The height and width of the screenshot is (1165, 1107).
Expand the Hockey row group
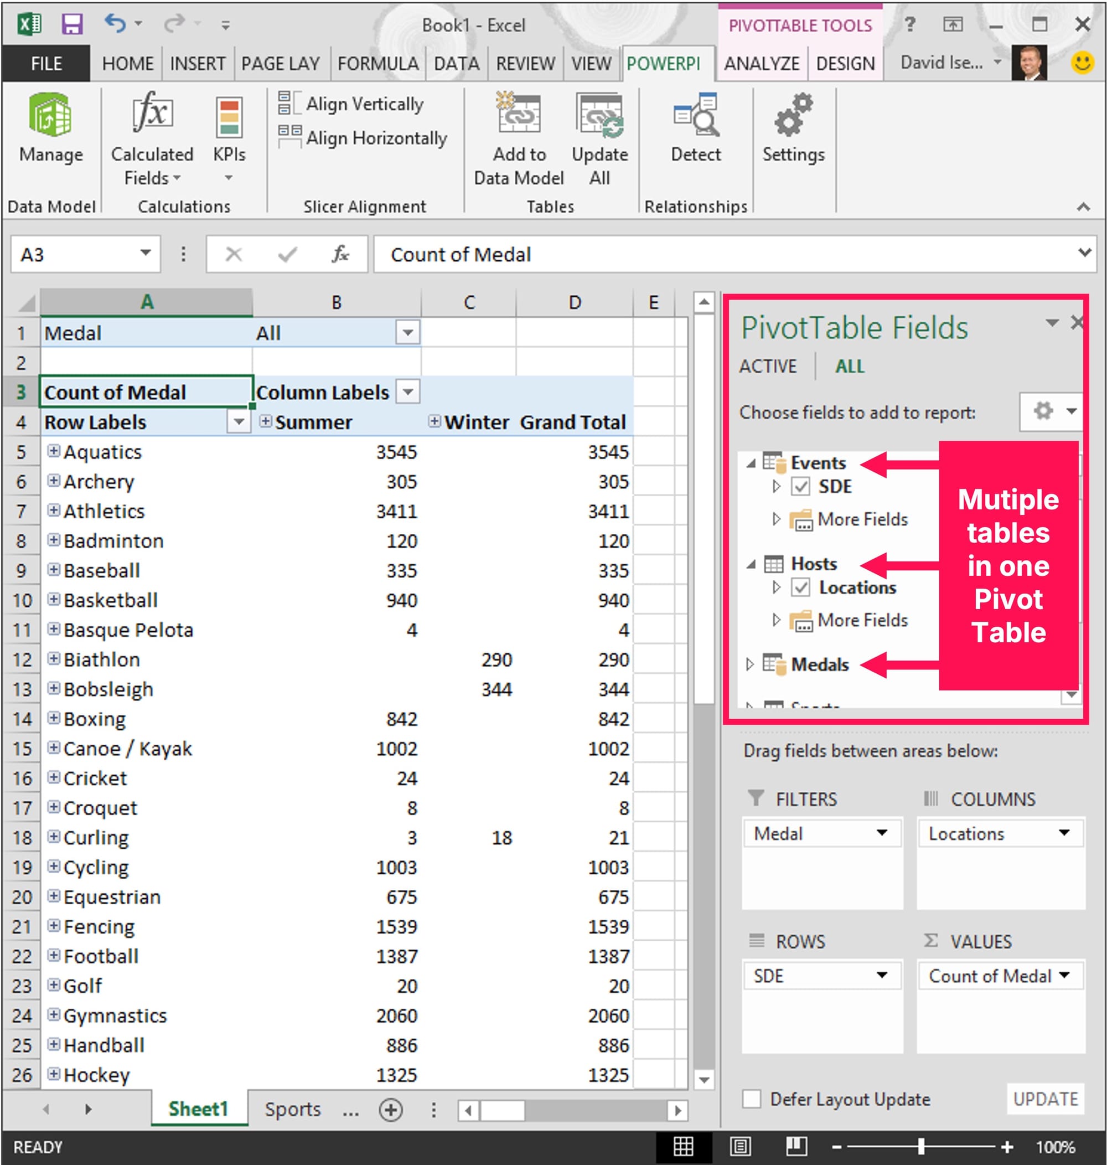click(54, 1074)
